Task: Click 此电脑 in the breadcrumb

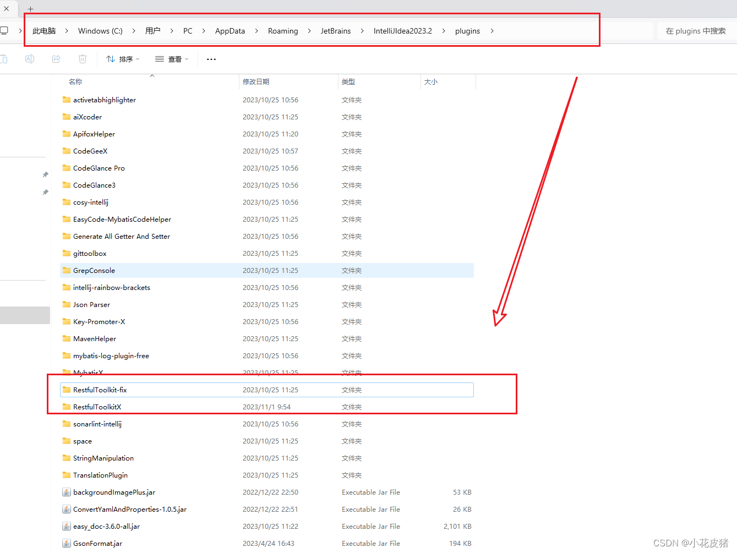Action: point(44,31)
